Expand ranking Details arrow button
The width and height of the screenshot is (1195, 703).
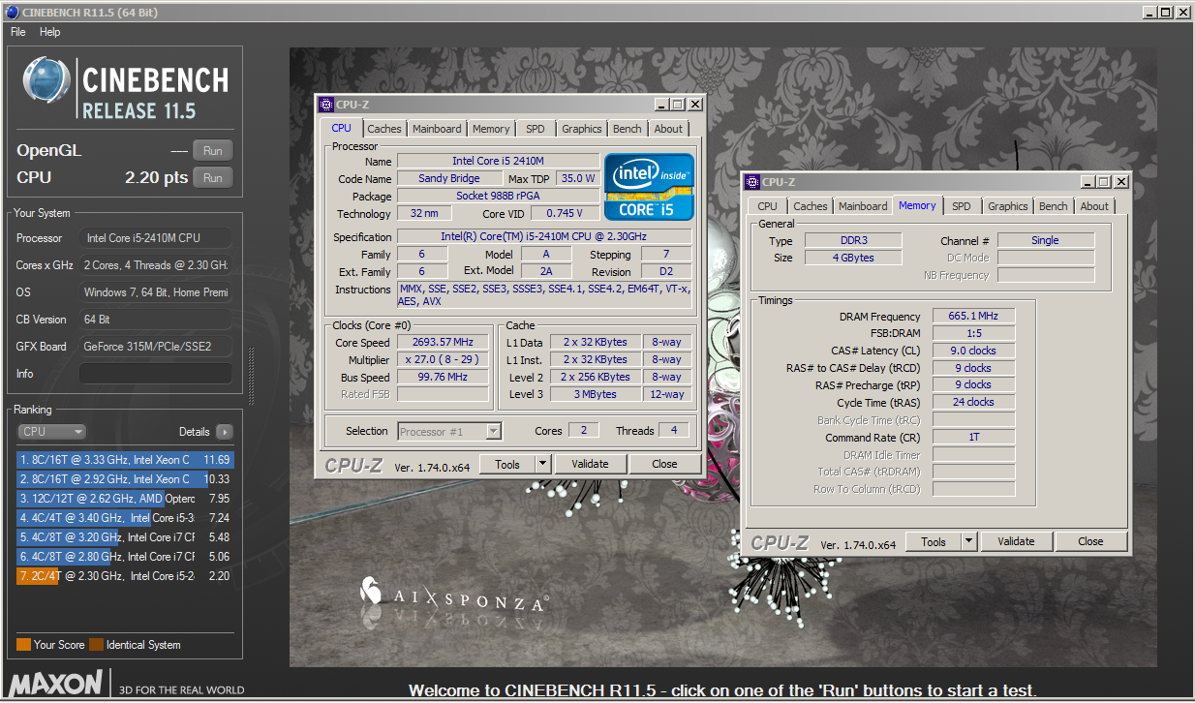pos(224,432)
